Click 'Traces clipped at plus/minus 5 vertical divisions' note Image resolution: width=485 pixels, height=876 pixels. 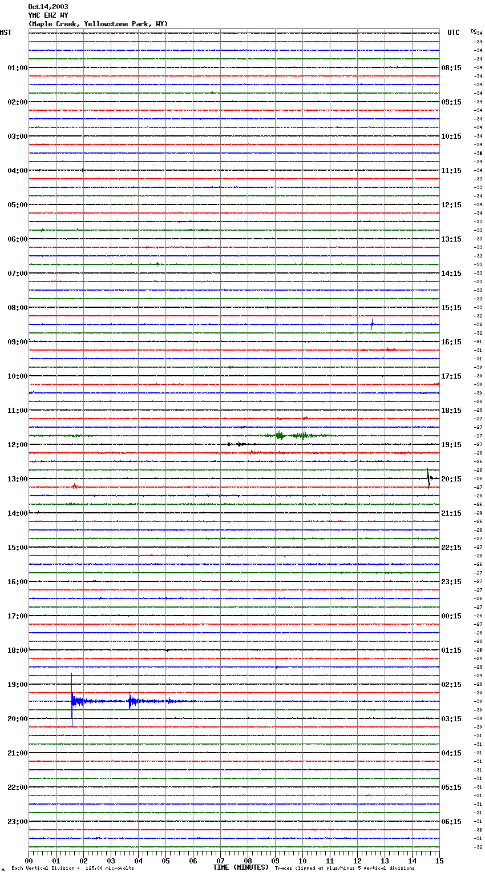click(x=345, y=869)
